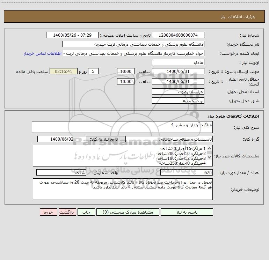This screenshot has width=269, height=260.
Task: Click the delivery province field خراسان رضوی
Action: (x=178, y=91)
